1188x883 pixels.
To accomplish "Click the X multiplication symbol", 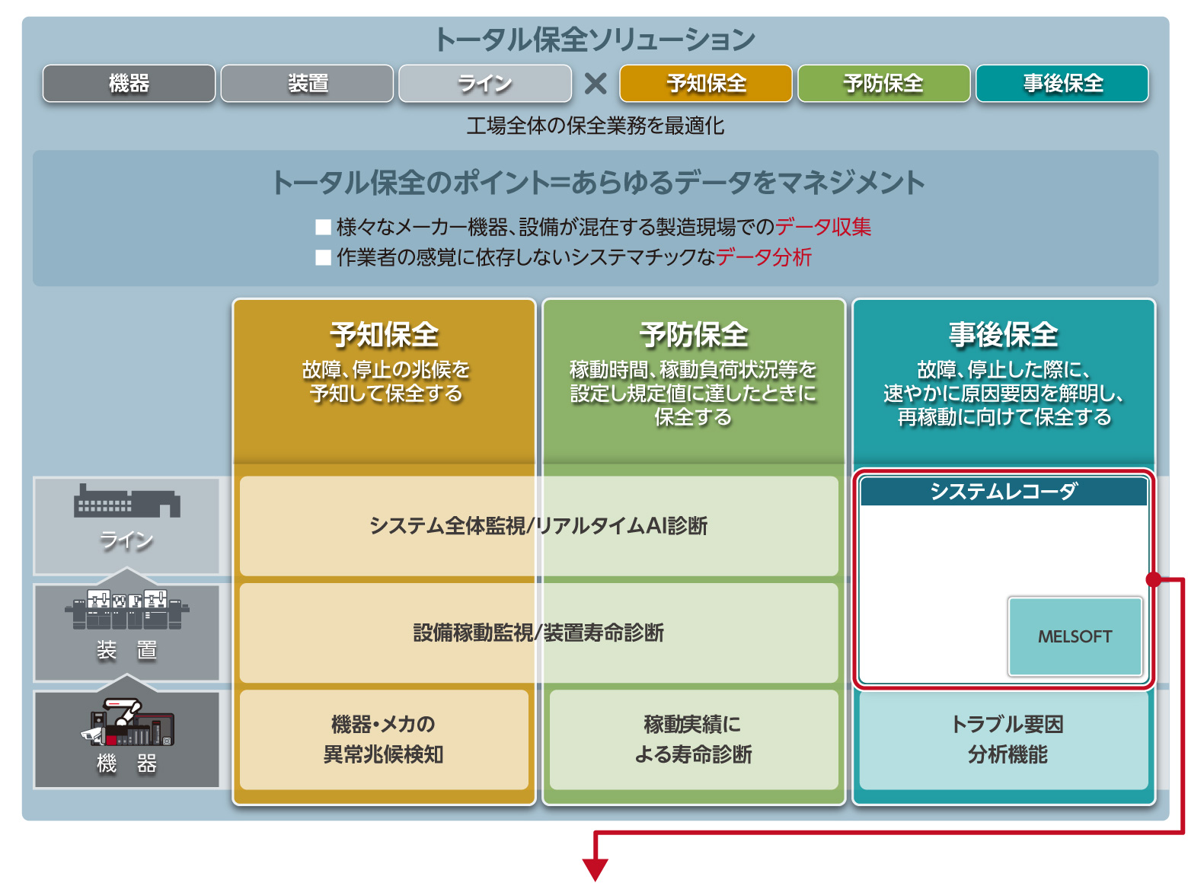I will (596, 84).
